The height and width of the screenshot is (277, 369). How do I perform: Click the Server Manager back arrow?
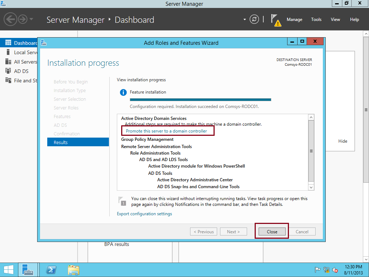click(x=10, y=19)
